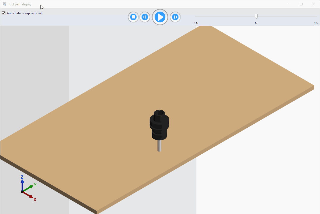Close the Tool path display window
The width and height of the screenshot is (320, 214).
(314, 4)
